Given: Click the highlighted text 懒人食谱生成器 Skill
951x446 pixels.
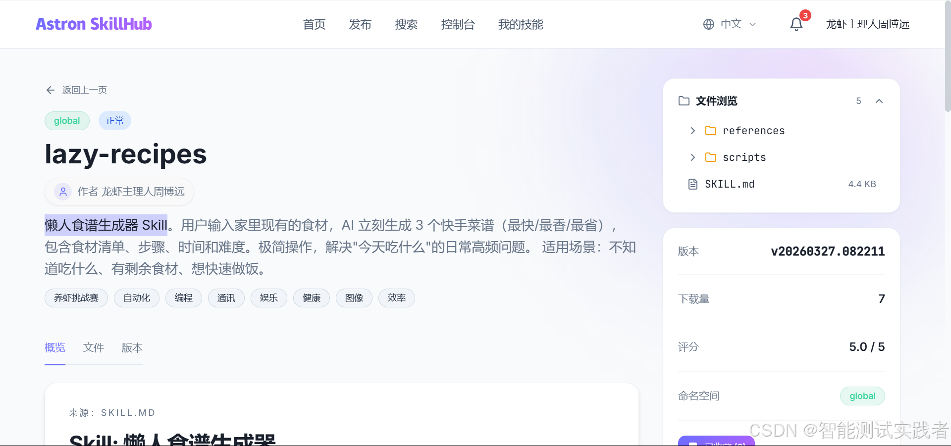Looking at the screenshot, I should [x=106, y=225].
